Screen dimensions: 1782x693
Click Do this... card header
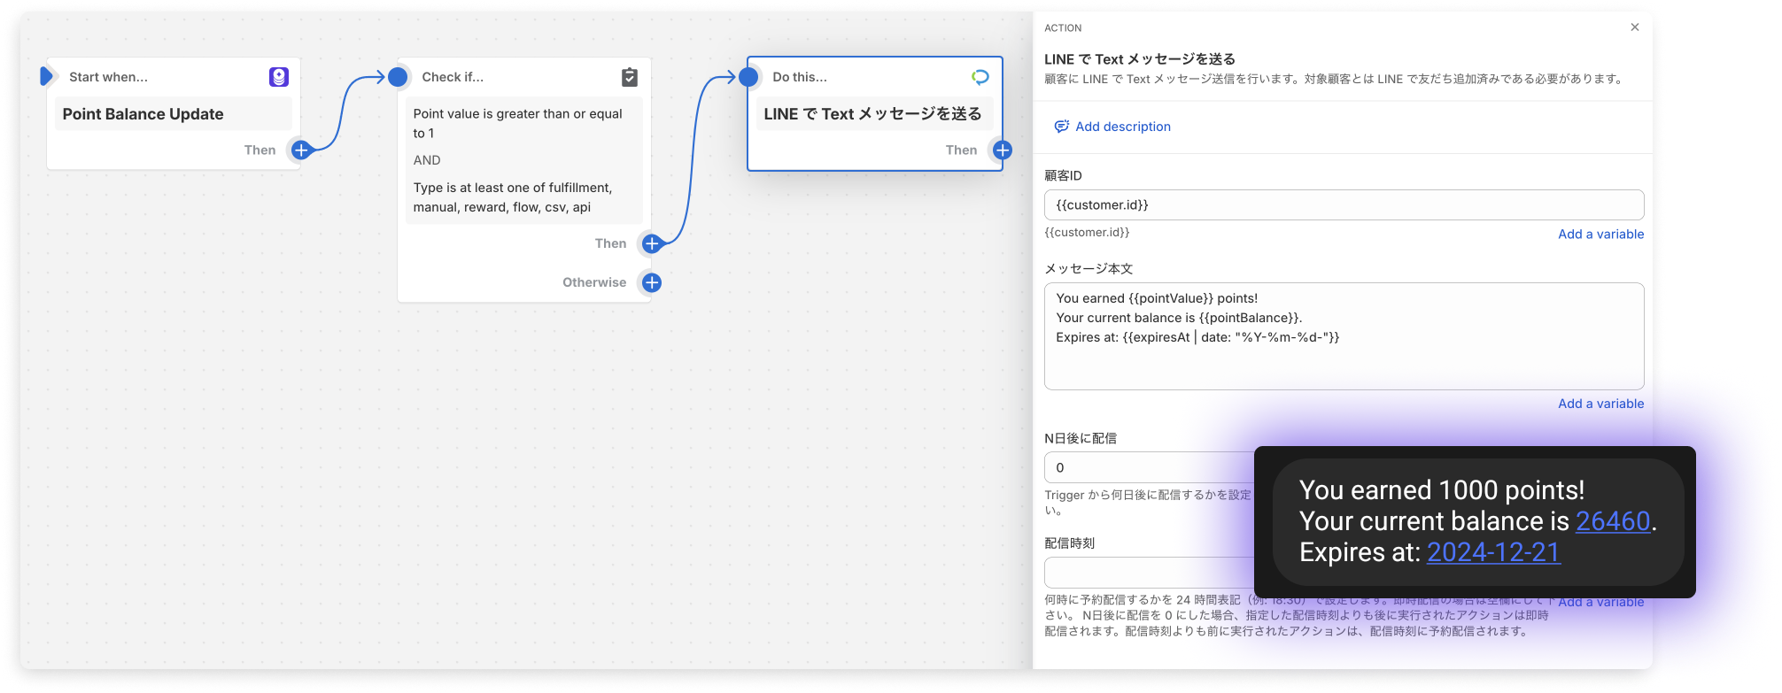(800, 77)
